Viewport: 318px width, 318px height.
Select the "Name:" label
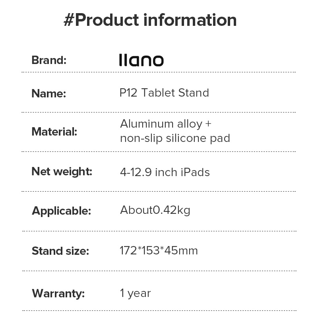[48, 93]
